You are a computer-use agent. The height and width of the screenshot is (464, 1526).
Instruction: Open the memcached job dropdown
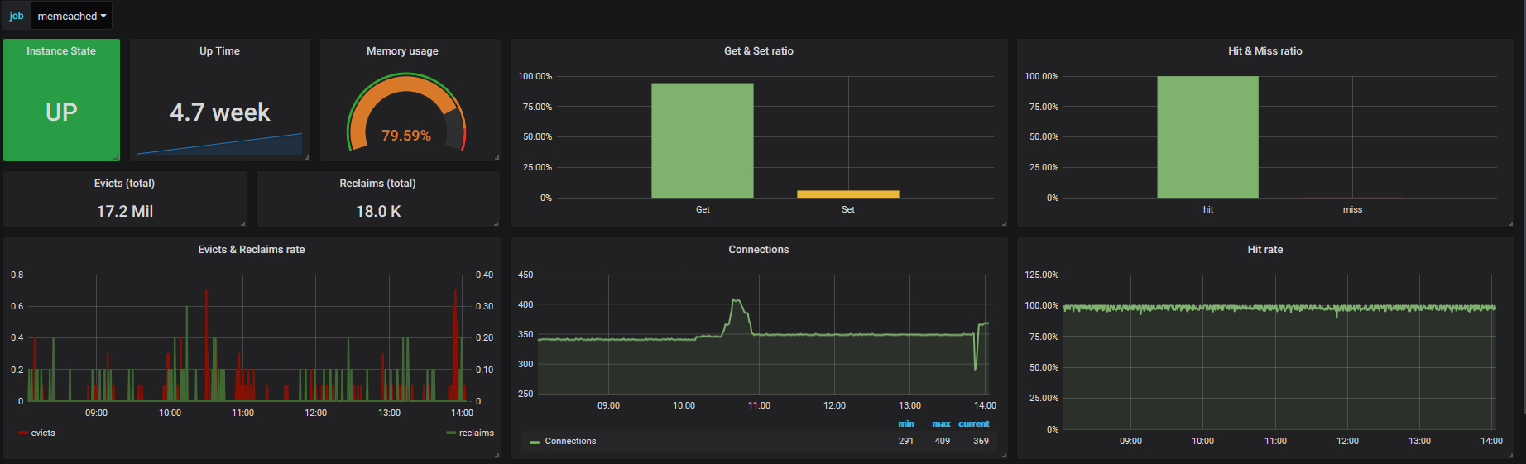coord(71,16)
